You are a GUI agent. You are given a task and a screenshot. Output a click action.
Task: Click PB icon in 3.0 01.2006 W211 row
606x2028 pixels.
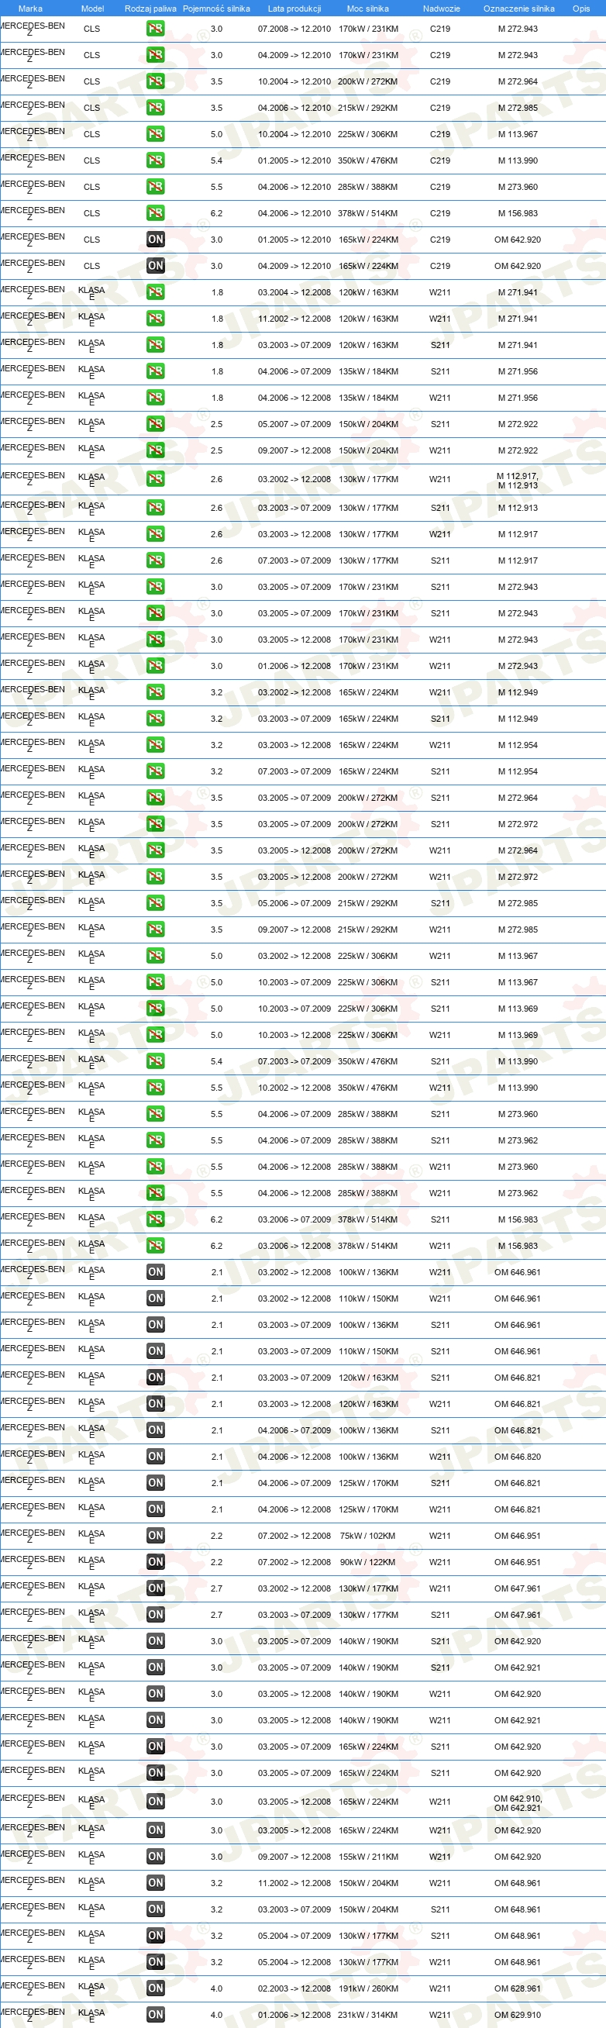tap(156, 667)
